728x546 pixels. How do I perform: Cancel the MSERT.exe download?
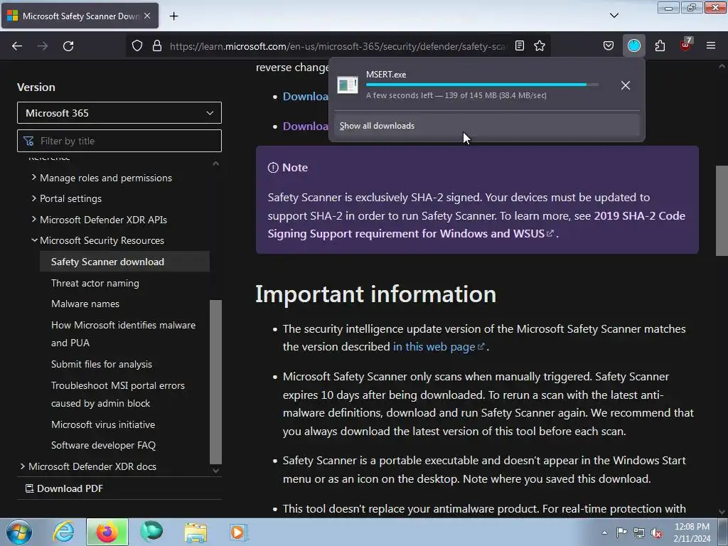(x=626, y=85)
